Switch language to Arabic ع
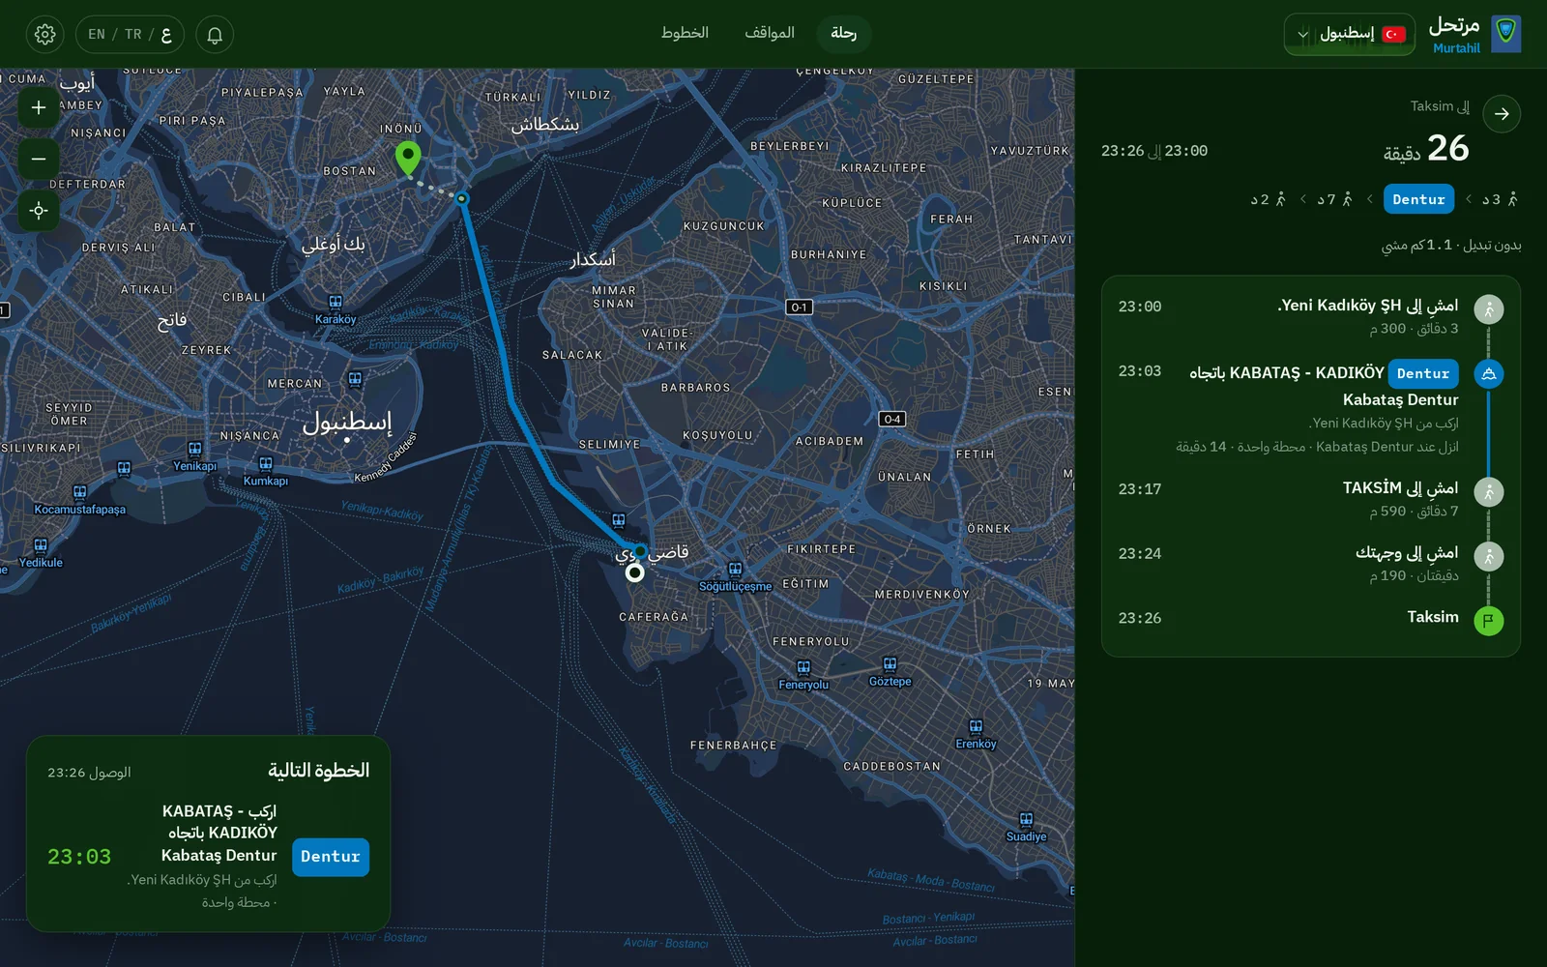The width and height of the screenshot is (1547, 967). (166, 35)
